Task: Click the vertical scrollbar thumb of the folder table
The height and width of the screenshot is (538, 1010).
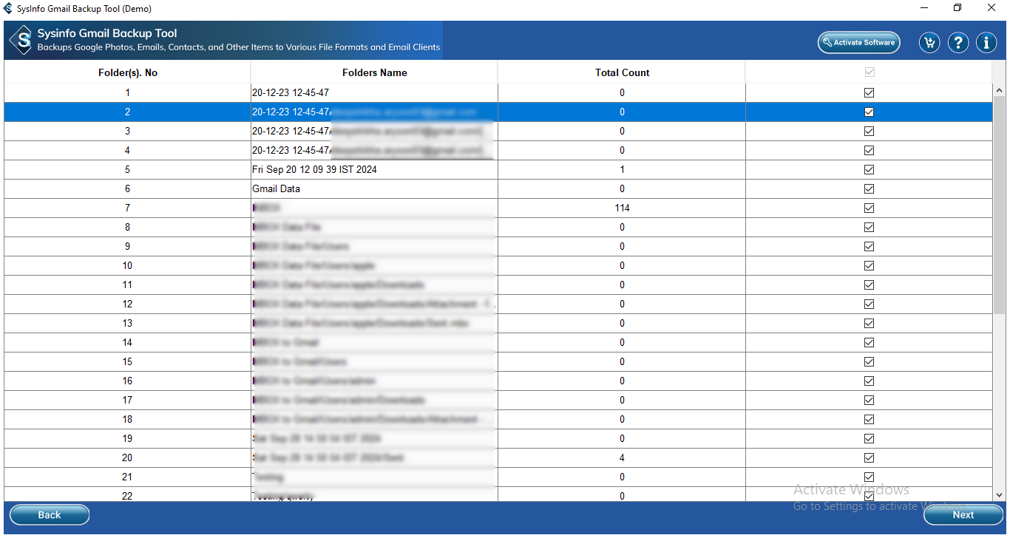Action: click(x=999, y=205)
